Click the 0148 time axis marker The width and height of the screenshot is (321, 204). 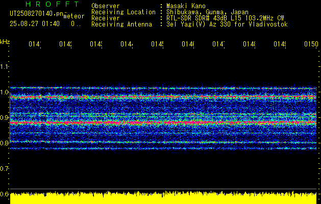[x=250, y=44]
